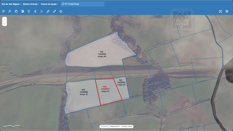The width and height of the screenshot is (233, 131).
Task: Activate the pan hand tool
Action: [16, 11]
